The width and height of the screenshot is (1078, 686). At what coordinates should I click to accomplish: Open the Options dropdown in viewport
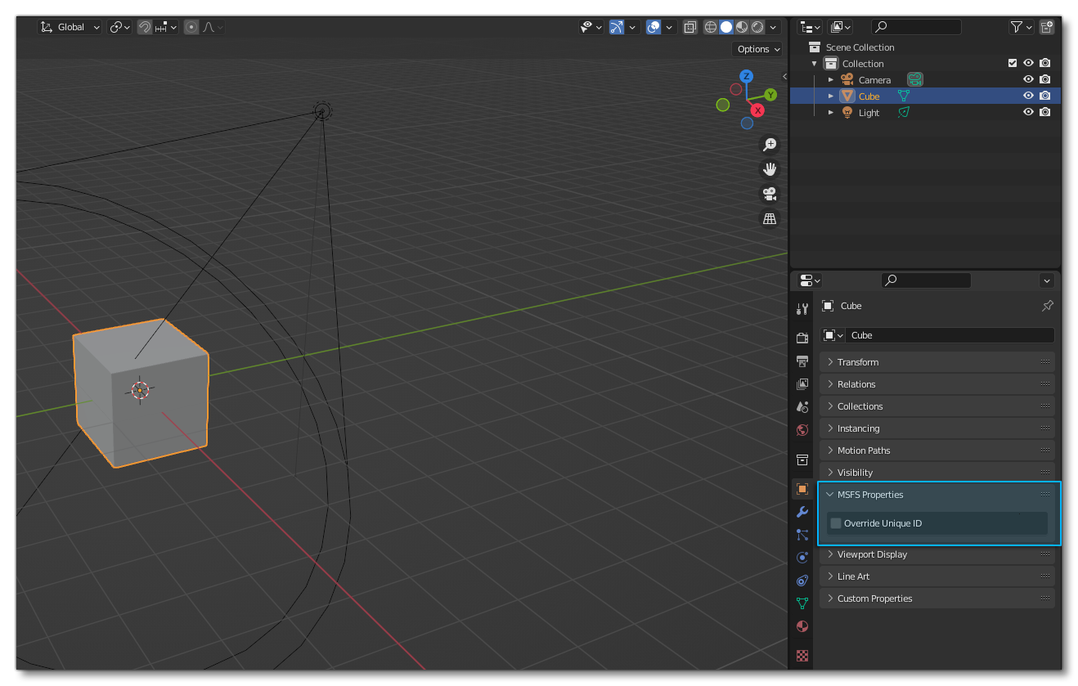pos(757,49)
